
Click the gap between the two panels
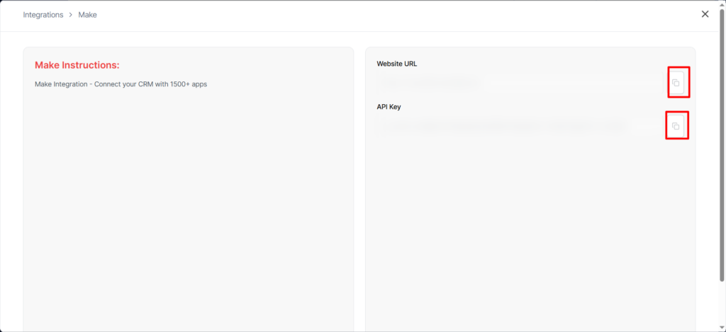click(359, 184)
